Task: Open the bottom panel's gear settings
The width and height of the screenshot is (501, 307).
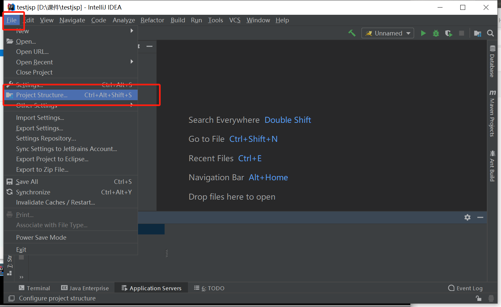Action: click(467, 217)
